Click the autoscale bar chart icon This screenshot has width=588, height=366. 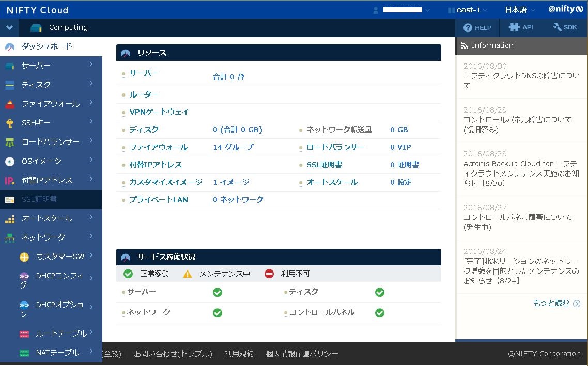click(10, 219)
